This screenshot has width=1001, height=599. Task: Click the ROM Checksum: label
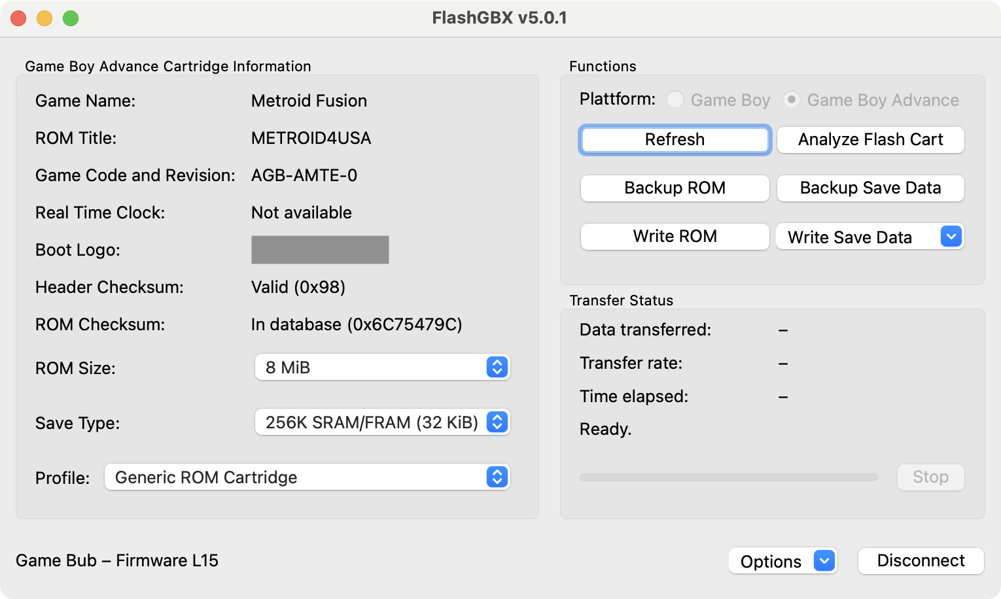pos(100,324)
